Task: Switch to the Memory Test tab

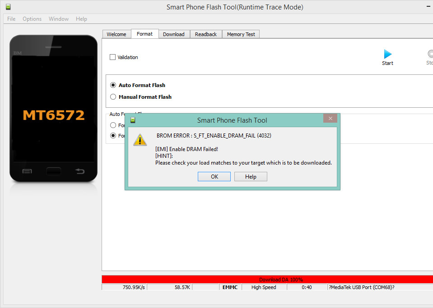Action: [x=241, y=34]
